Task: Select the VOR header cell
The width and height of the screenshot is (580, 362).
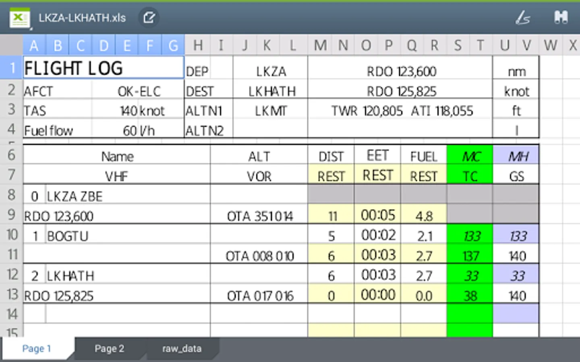Action: [259, 175]
